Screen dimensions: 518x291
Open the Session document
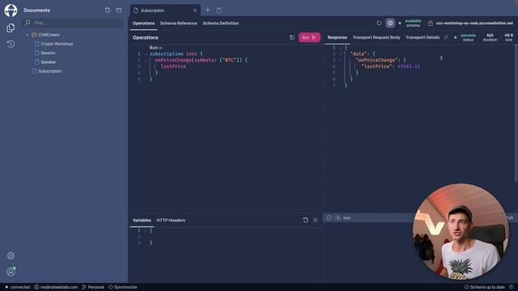point(48,53)
